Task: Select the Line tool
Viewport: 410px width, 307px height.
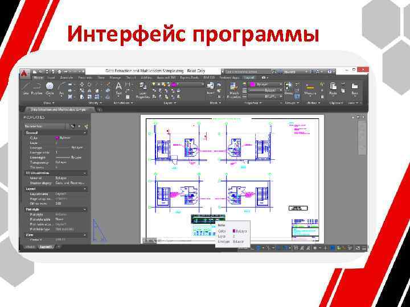Action: [x=26, y=89]
